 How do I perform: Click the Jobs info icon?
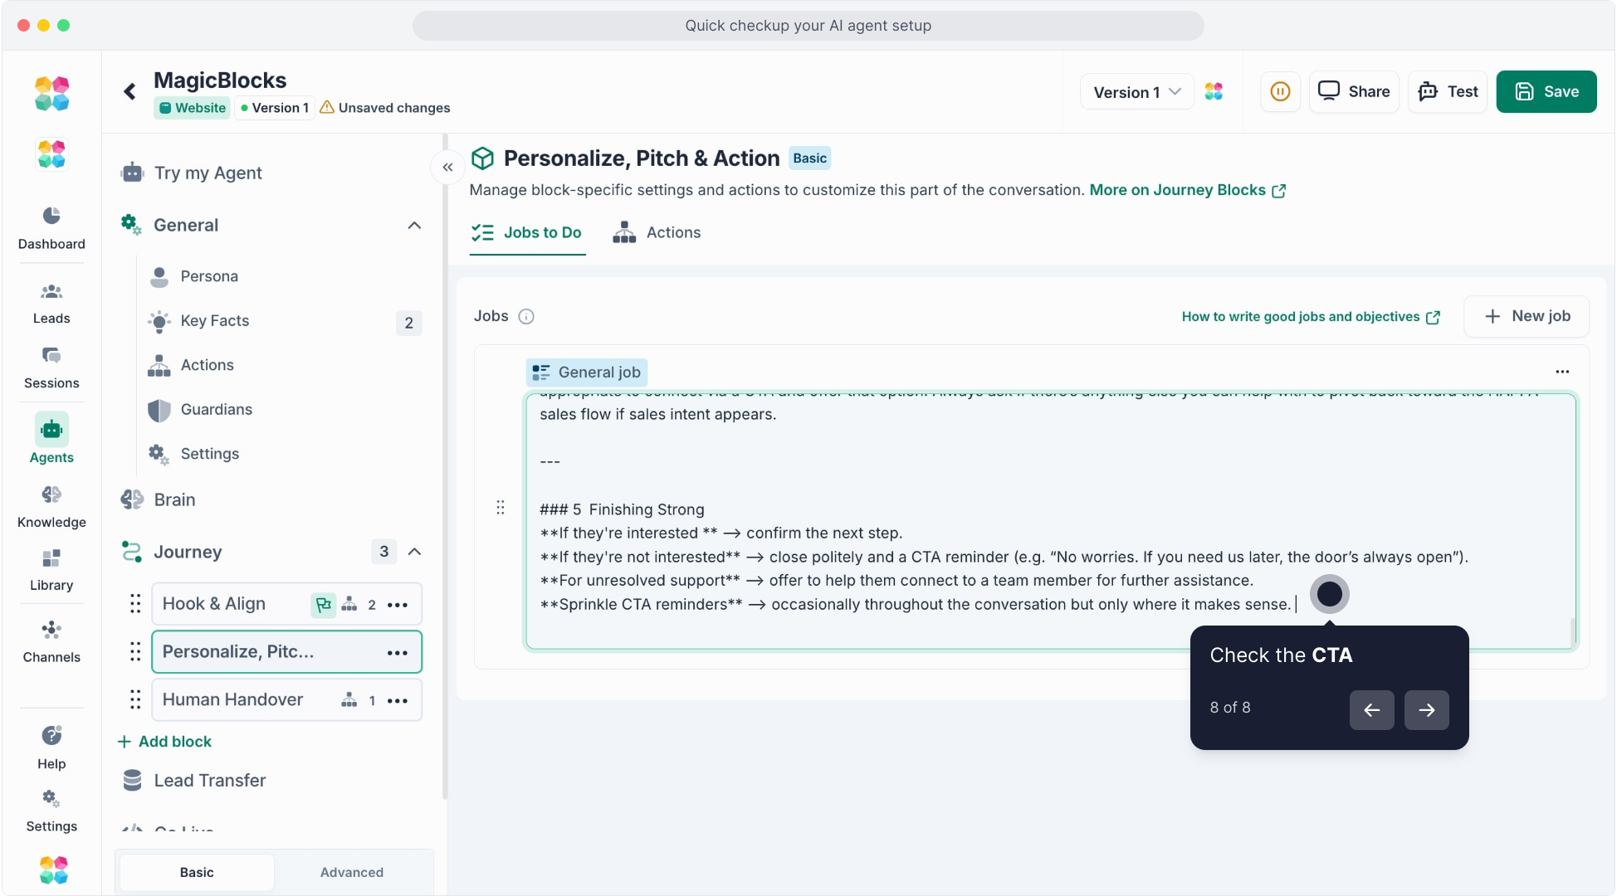[x=526, y=316]
